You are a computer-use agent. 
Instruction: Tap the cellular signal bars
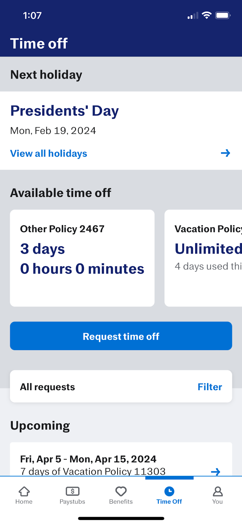pos(193,16)
